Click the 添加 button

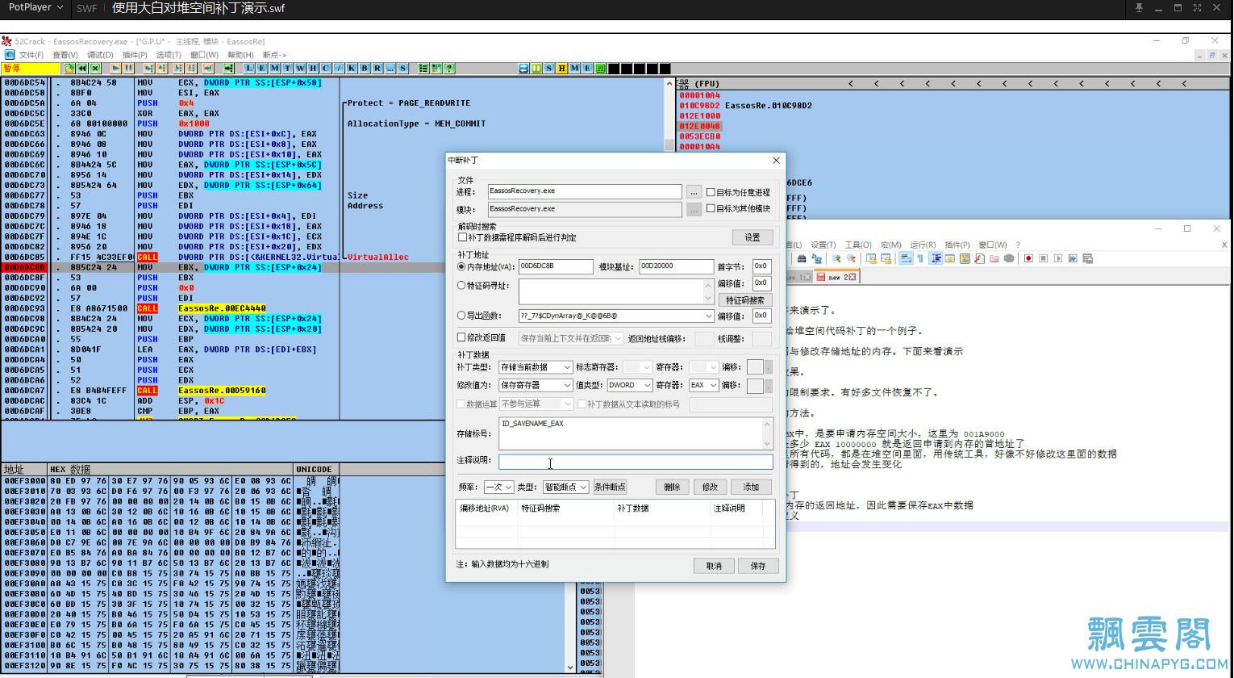tap(751, 488)
